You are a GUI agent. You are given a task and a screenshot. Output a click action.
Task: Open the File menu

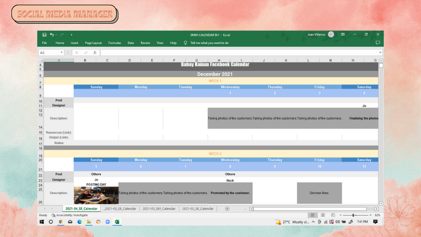tap(45, 43)
